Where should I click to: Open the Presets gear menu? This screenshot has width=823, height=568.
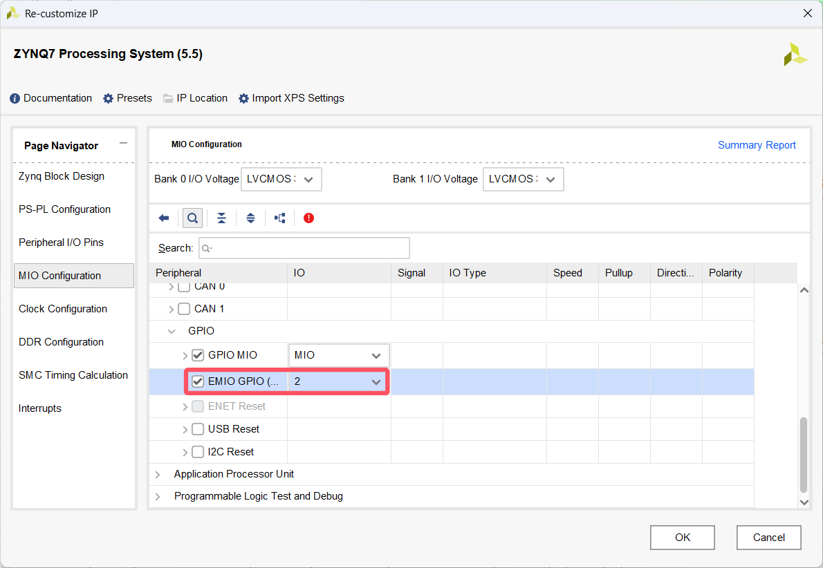[x=127, y=98]
